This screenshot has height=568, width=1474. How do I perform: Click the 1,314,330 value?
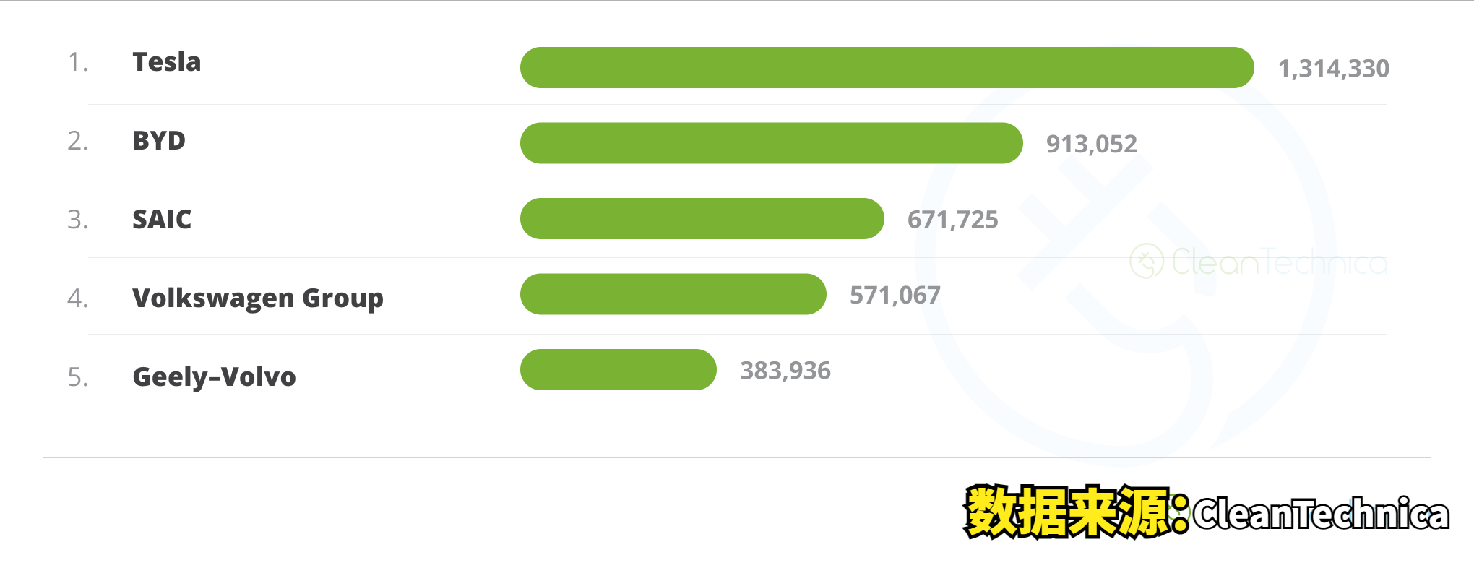point(1334,69)
